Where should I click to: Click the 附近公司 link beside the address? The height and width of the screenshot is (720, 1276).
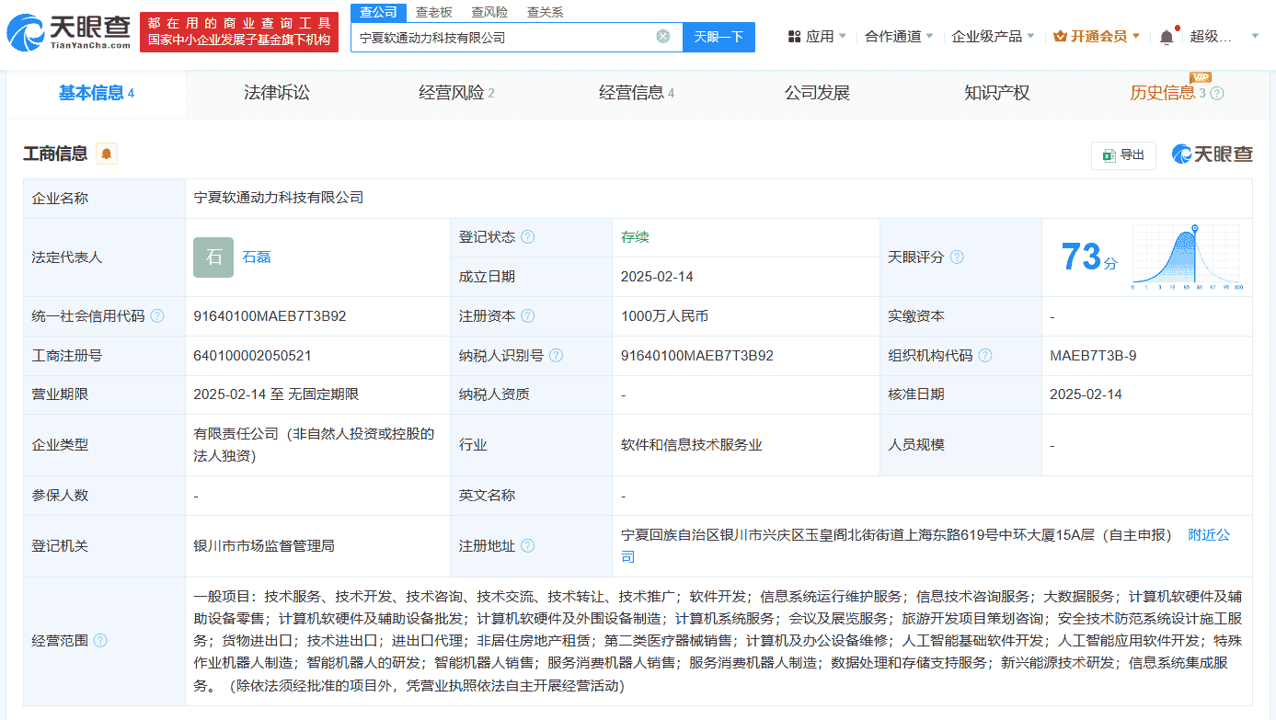pyautogui.click(x=1208, y=534)
